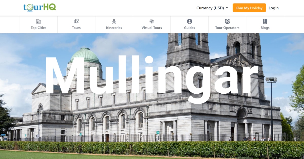Click the Tour Operators group icon
Viewport: 304px width, 159px height.
[227, 21]
